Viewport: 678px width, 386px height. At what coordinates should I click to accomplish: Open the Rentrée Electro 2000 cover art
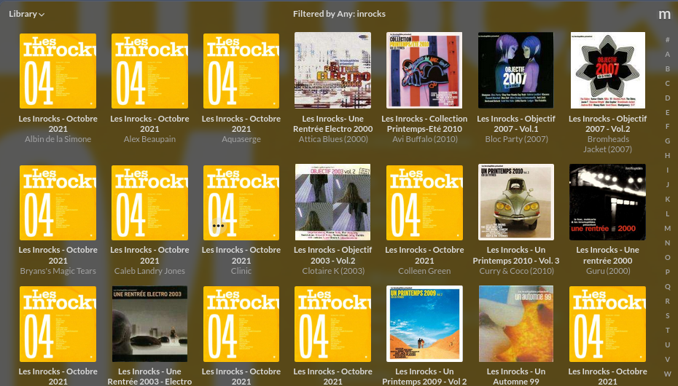click(x=333, y=71)
